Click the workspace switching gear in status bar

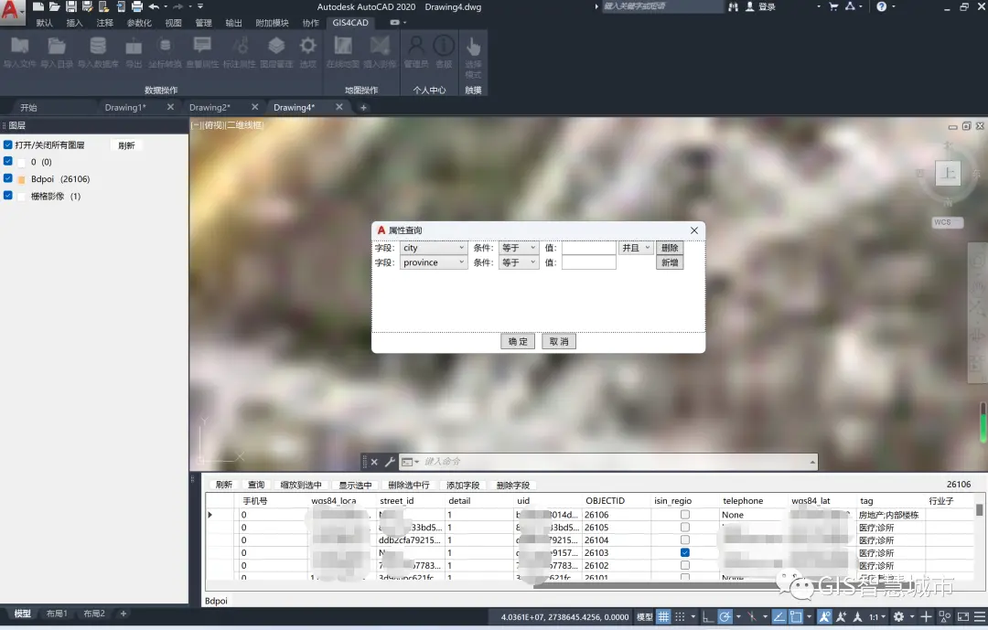(898, 617)
